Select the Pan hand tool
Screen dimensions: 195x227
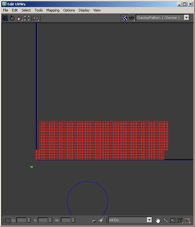coord(158,220)
